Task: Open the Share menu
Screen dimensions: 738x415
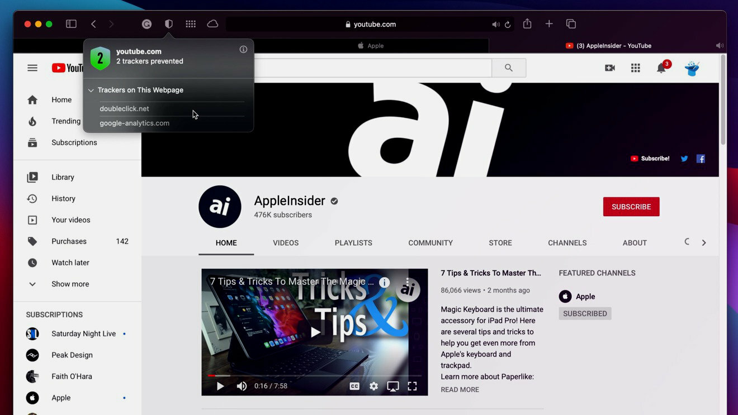Action: 527,23
